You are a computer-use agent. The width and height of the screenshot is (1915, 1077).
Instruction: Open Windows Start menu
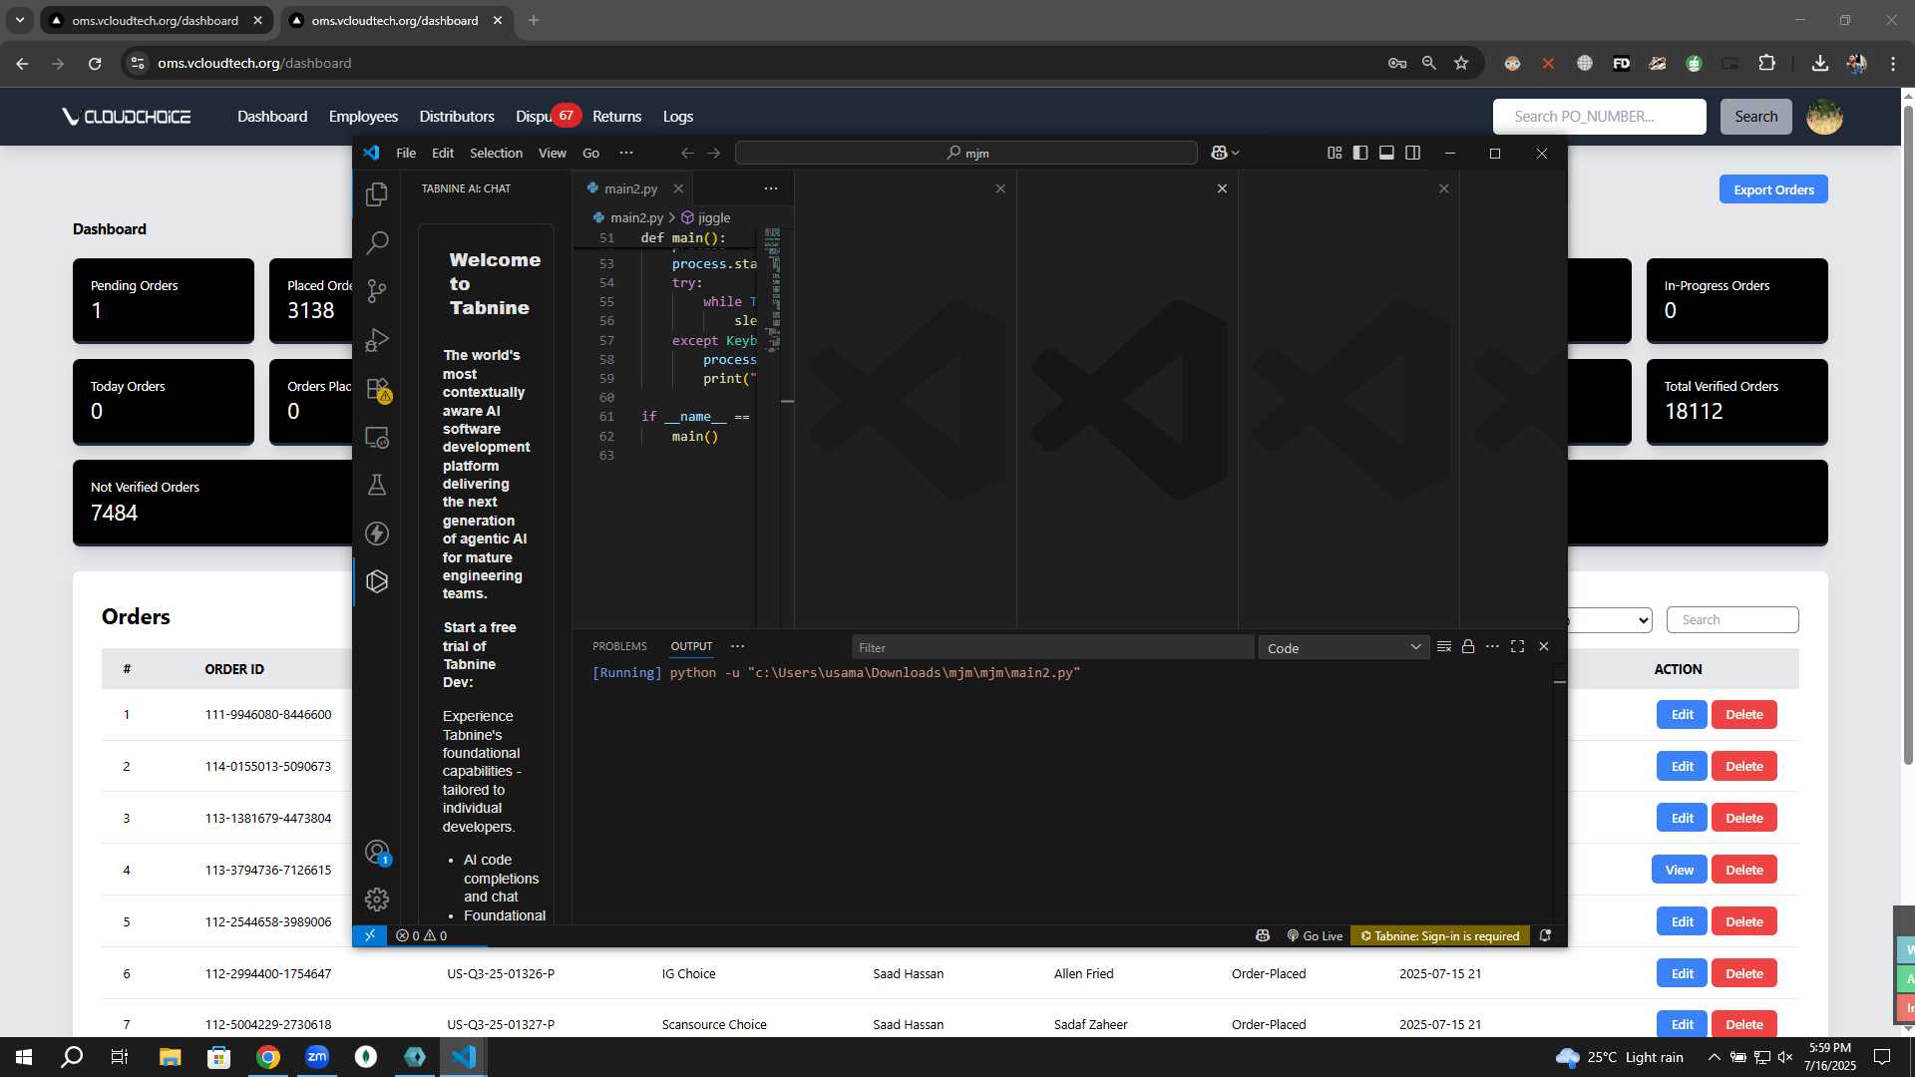coord(24,1057)
